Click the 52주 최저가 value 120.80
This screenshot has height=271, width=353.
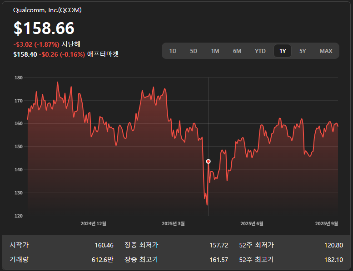point(333,245)
